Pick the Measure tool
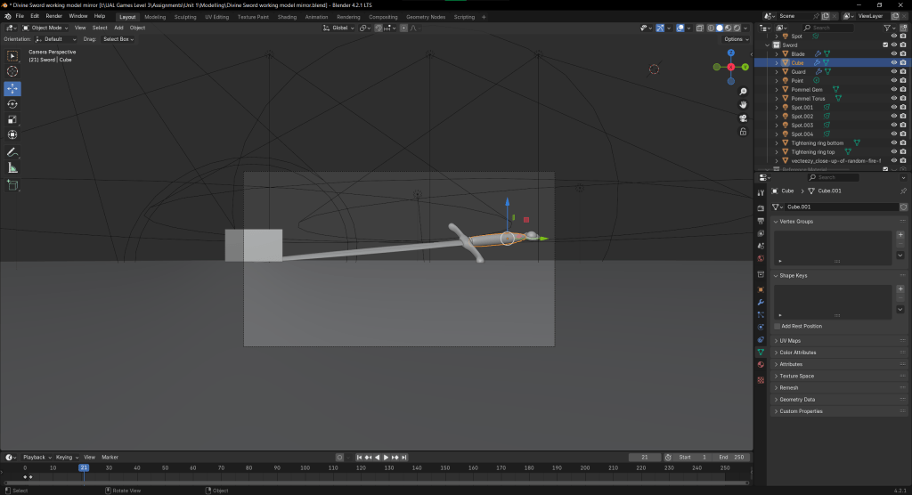 coord(12,167)
